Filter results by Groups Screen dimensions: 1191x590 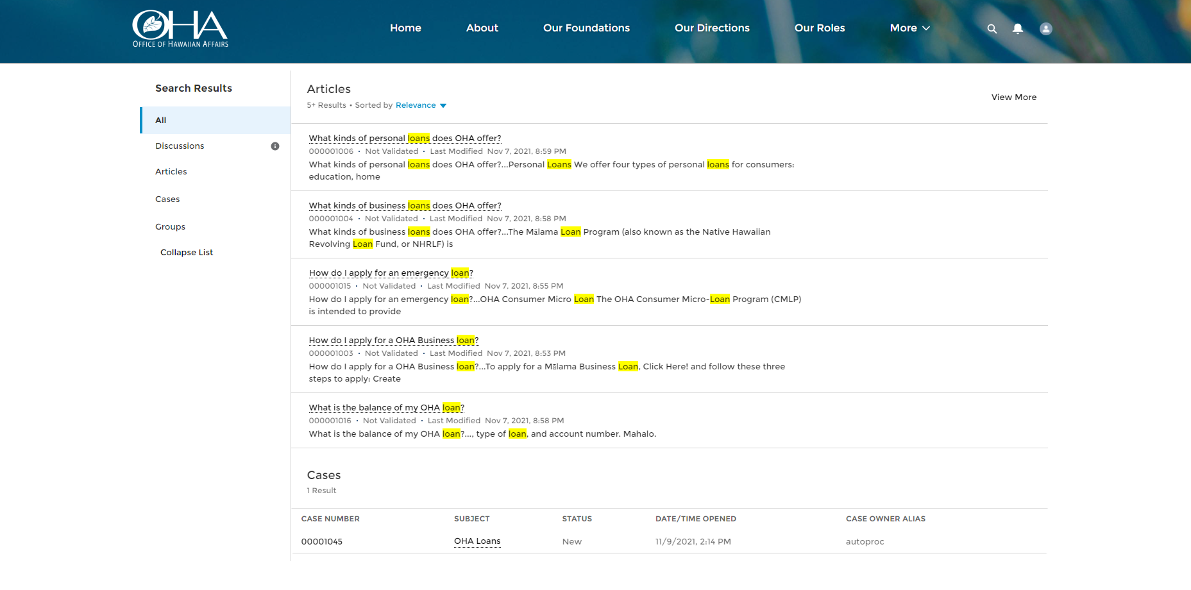tap(170, 227)
